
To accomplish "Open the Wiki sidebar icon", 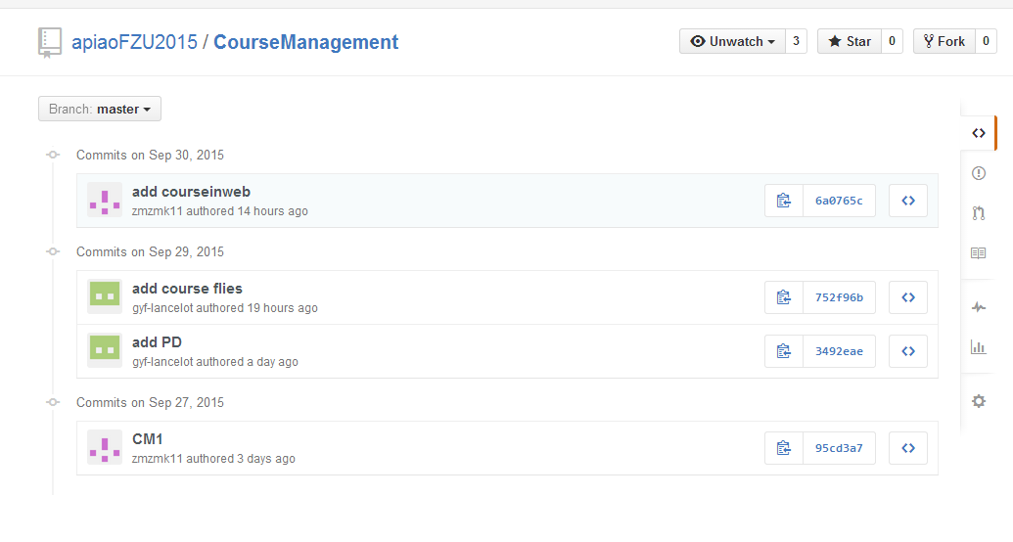I will [979, 253].
